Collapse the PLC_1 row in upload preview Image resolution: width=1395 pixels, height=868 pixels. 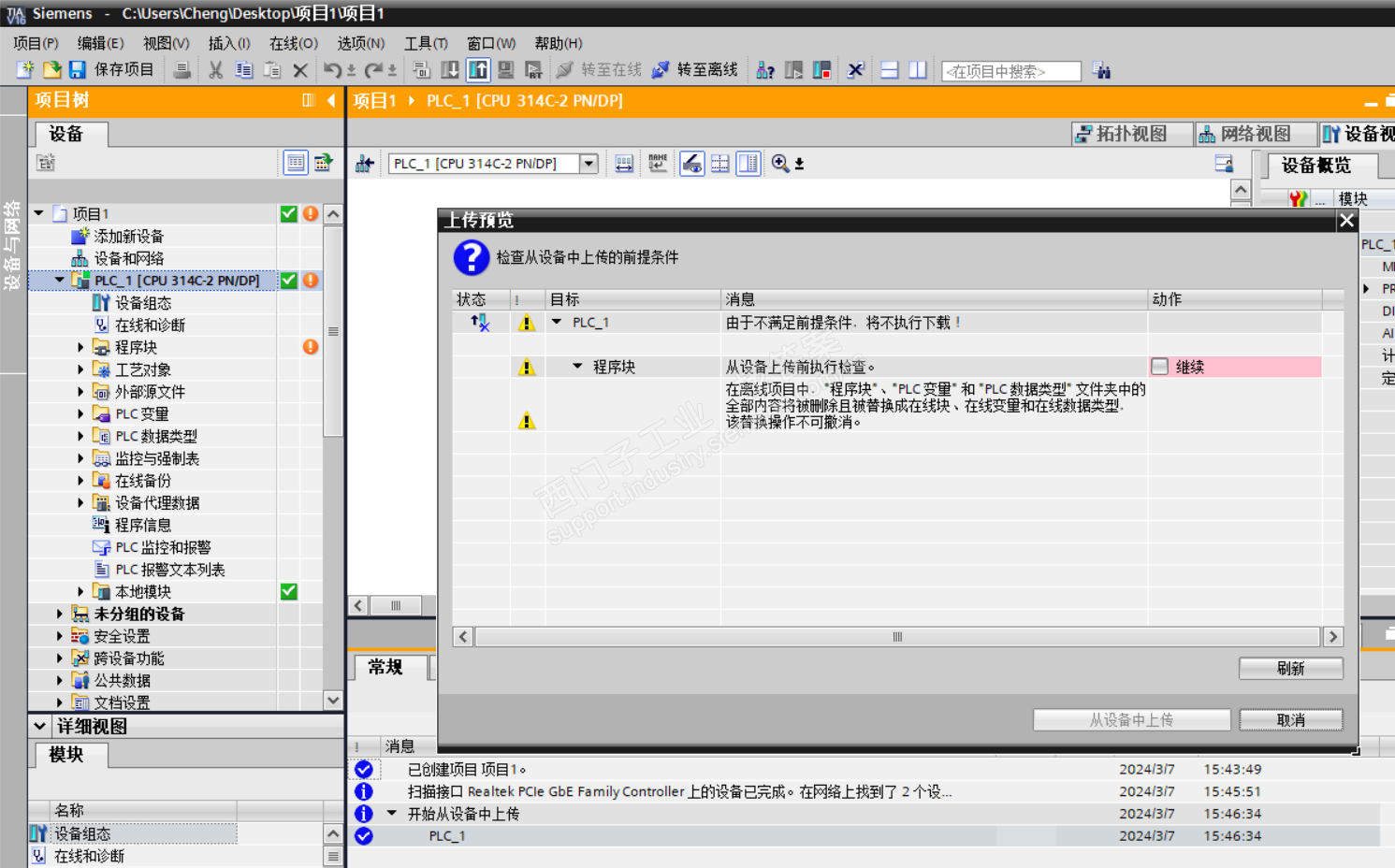[x=557, y=322]
